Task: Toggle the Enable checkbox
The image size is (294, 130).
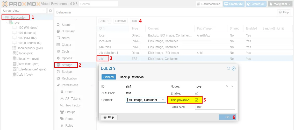Action: click(x=197, y=93)
